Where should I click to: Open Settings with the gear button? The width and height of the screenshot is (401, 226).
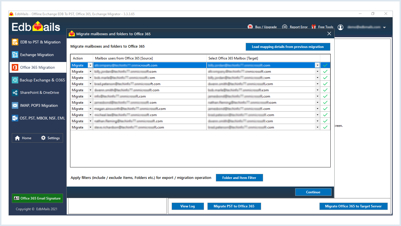(50, 138)
